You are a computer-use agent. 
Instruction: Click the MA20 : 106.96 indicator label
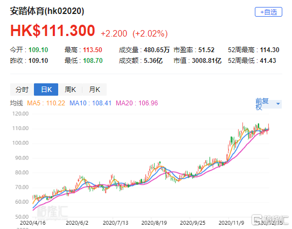point(137,103)
